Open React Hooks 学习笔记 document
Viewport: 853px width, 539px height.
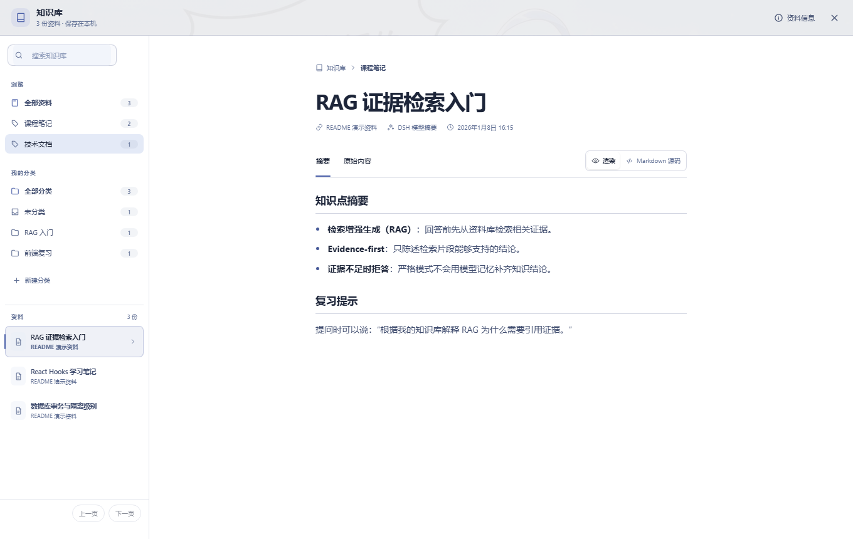(x=74, y=376)
